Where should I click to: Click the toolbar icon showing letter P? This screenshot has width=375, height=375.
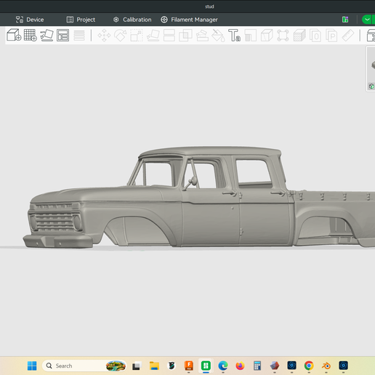(x=331, y=36)
